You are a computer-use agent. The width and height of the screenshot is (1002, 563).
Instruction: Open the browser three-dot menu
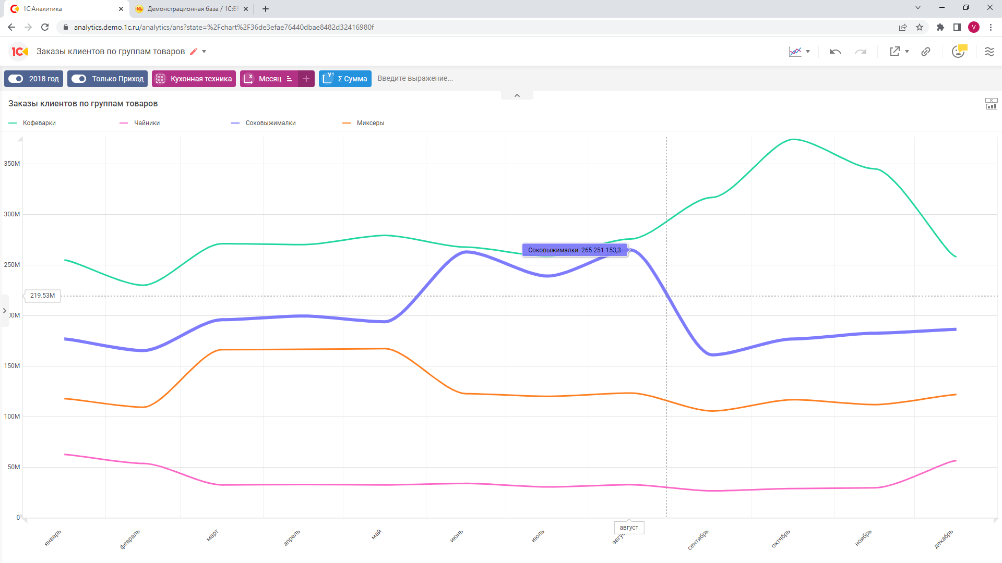click(991, 27)
